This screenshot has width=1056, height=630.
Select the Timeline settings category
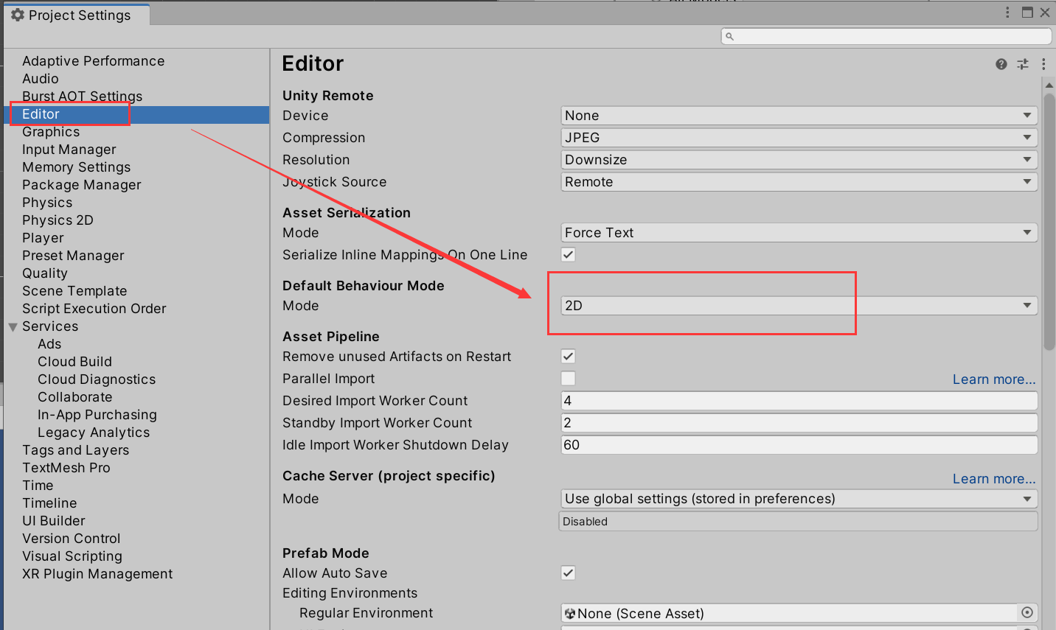click(x=49, y=503)
